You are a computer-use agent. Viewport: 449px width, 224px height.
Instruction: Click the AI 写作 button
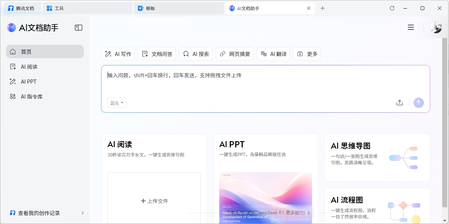click(x=118, y=54)
